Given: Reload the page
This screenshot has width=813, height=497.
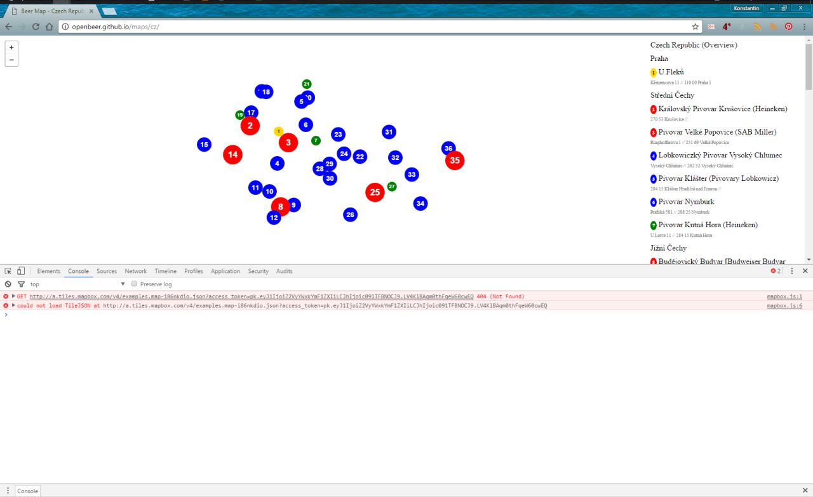Looking at the screenshot, I should (x=35, y=27).
